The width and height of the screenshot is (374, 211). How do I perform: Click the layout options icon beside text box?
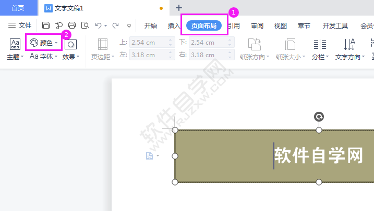[x=149, y=155]
